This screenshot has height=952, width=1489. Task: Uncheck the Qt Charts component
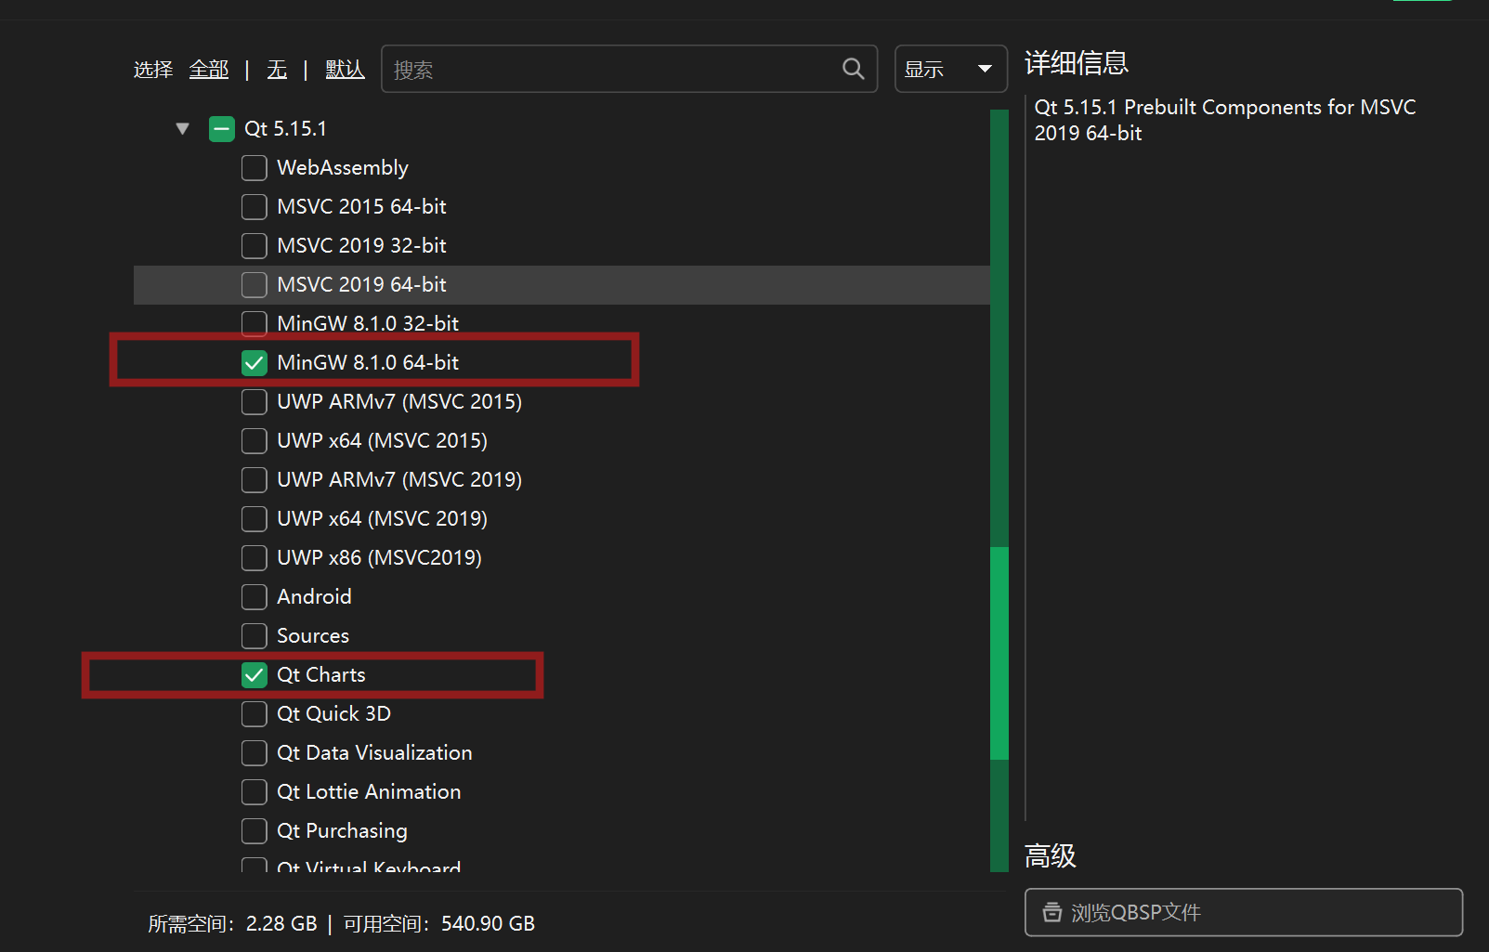(x=254, y=675)
